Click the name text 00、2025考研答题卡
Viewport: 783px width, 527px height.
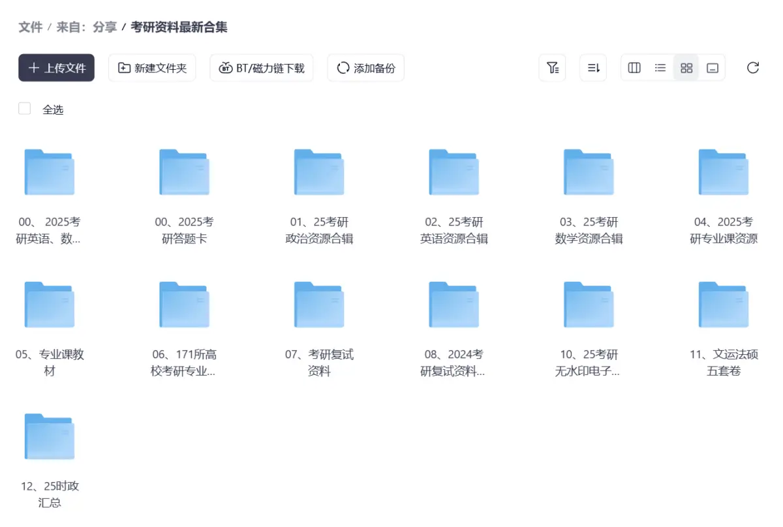[185, 230]
